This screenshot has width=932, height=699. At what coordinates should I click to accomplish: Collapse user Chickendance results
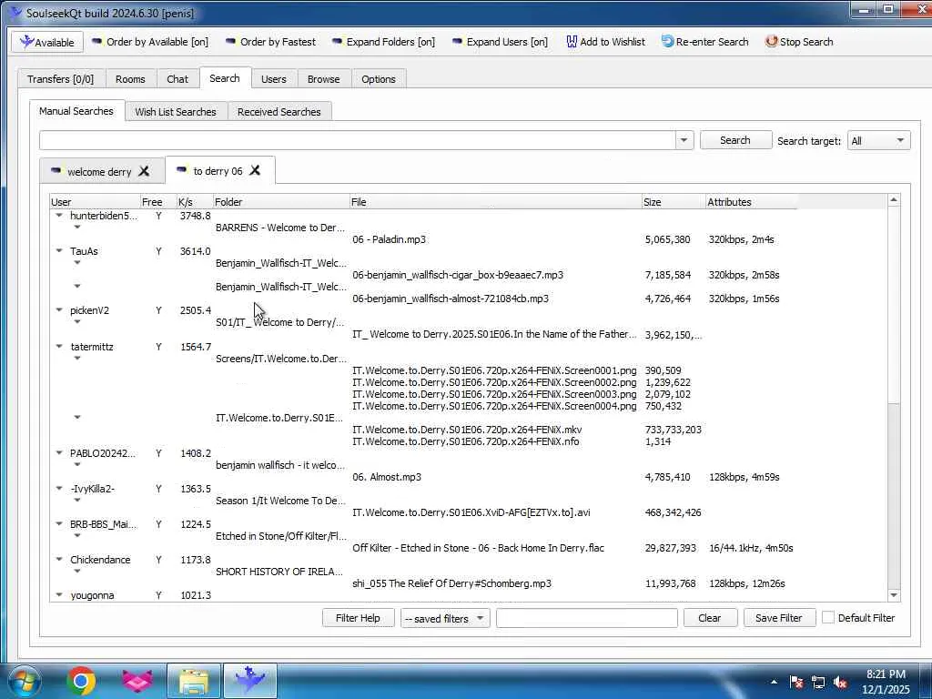coord(59,560)
